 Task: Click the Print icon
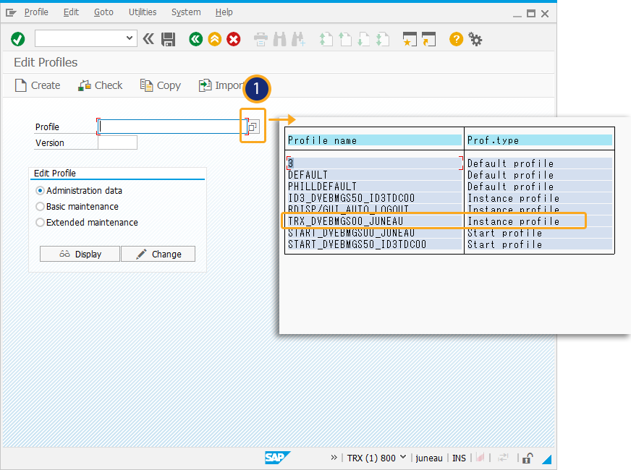click(261, 39)
